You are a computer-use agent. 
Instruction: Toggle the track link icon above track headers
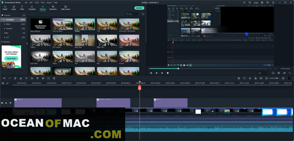(7, 83)
